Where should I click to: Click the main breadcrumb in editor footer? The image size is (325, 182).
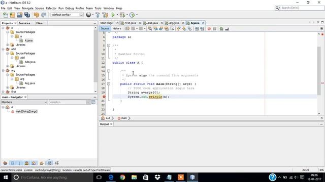[x=124, y=118]
